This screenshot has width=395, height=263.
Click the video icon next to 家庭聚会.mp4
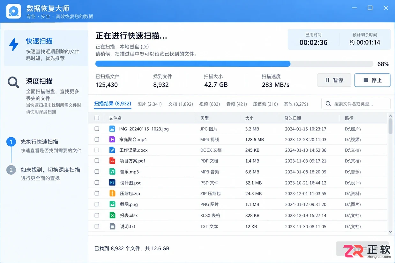112,139
